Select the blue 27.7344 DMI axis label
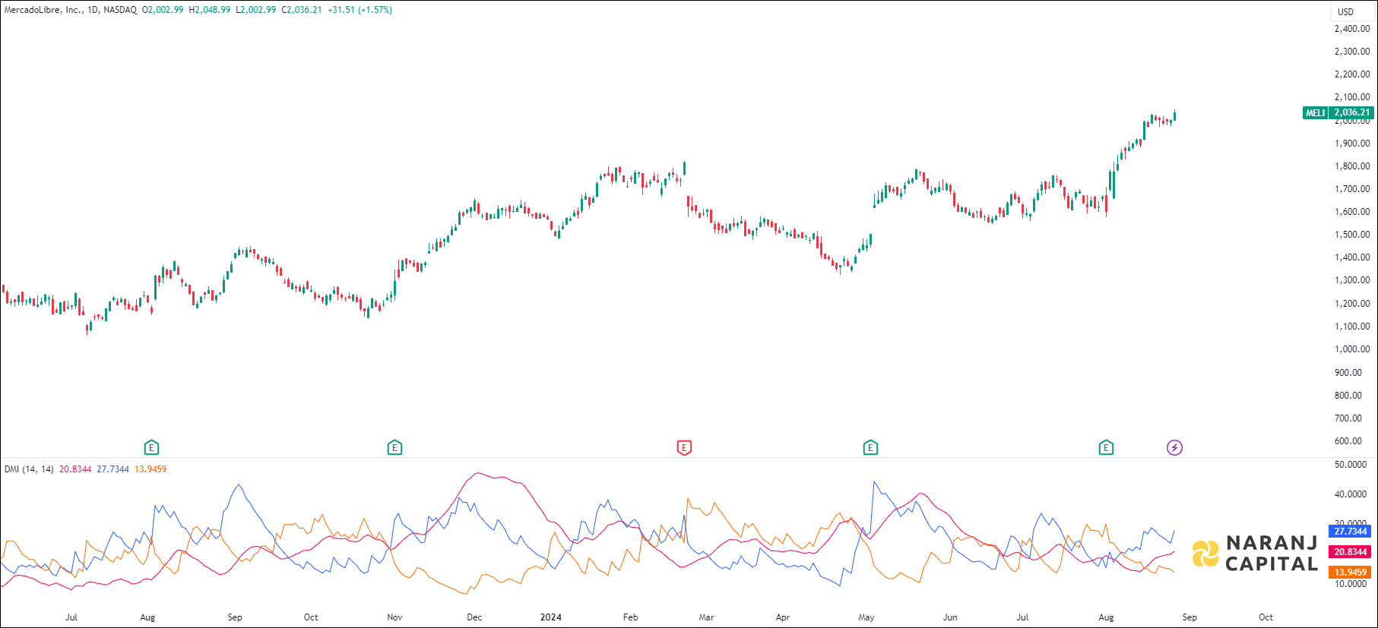Image resolution: width=1378 pixels, height=628 pixels. (x=1350, y=531)
